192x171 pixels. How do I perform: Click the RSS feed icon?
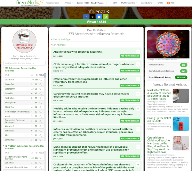tap(169, 3)
